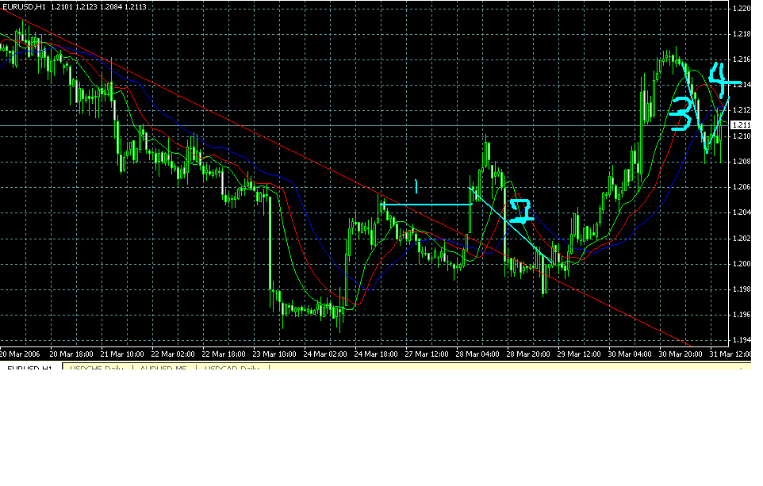Switch to the AUDUSD,M5 chart tab

point(163,367)
